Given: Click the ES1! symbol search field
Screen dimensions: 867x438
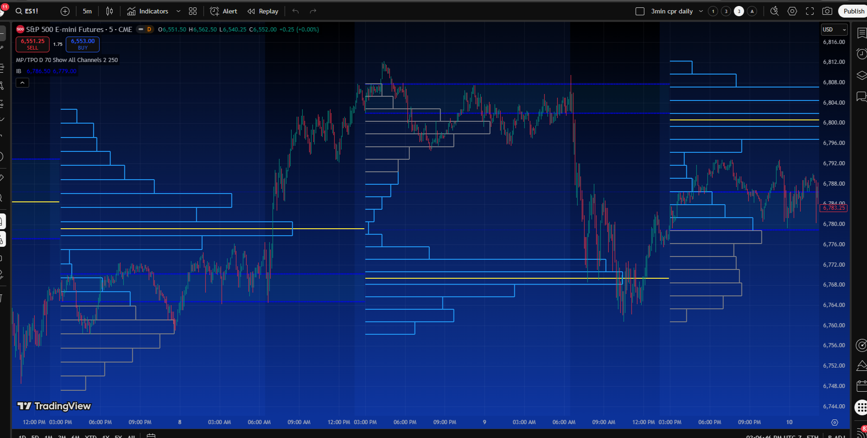Looking at the screenshot, I should 28,11.
